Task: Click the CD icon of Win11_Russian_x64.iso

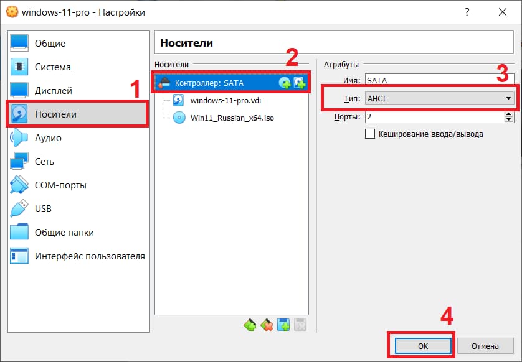Action: click(179, 118)
